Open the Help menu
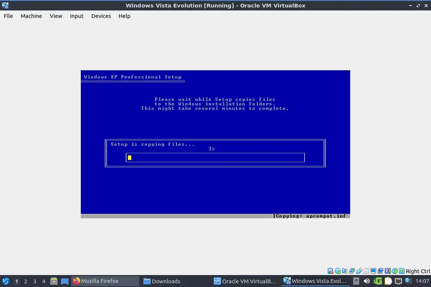The width and height of the screenshot is (431, 287). click(125, 16)
